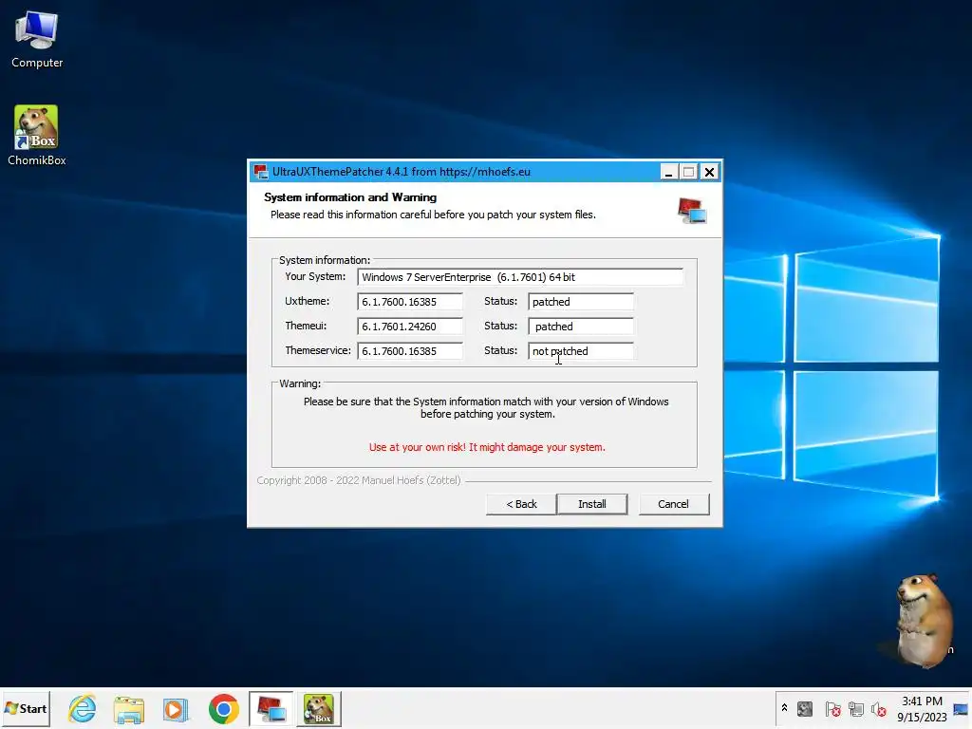This screenshot has height=729, width=972.
Task: Click the 'System information and Warning' heading
Action: coord(350,197)
